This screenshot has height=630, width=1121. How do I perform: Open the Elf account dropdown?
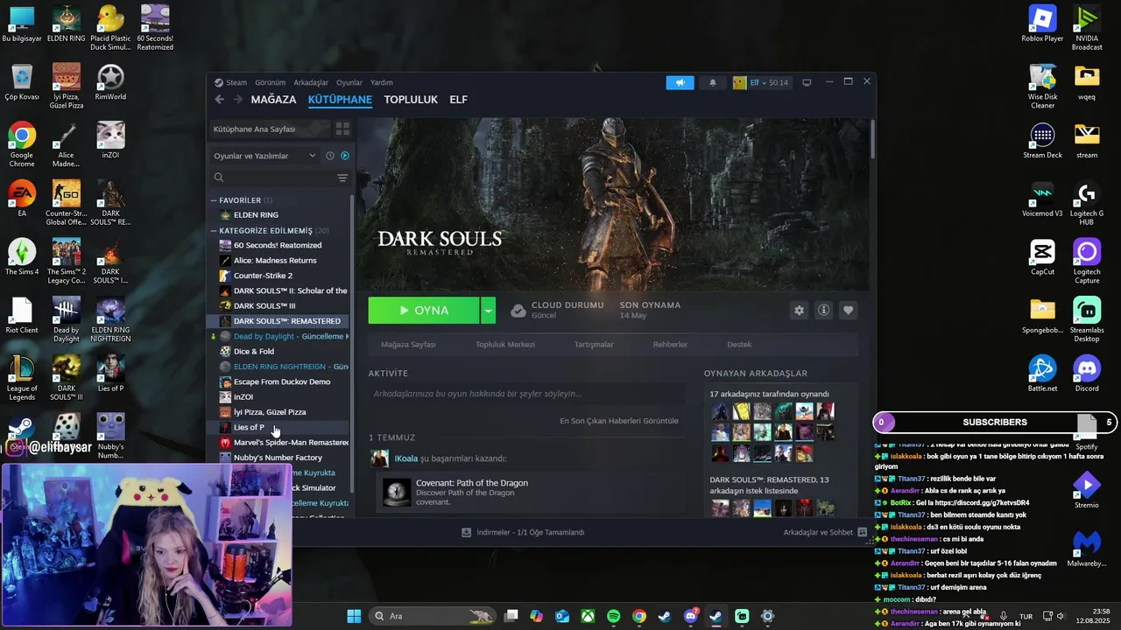coord(761,82)
